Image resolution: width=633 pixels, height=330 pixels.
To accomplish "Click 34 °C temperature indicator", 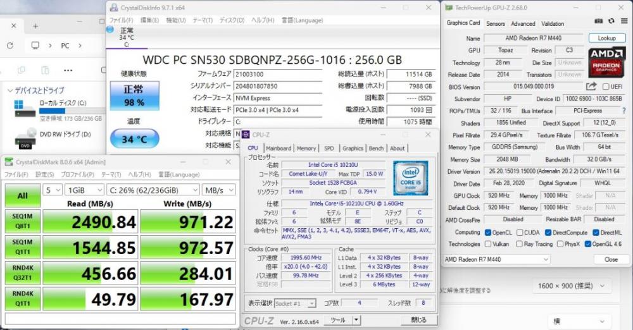I will (134, 139).
